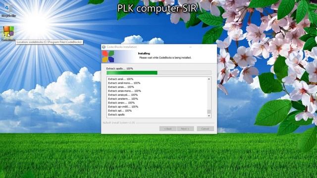The width and height of the screenshot is (317, 178).
Task: Click the Location codeblocks tooltip
Action: coord(50,42)
